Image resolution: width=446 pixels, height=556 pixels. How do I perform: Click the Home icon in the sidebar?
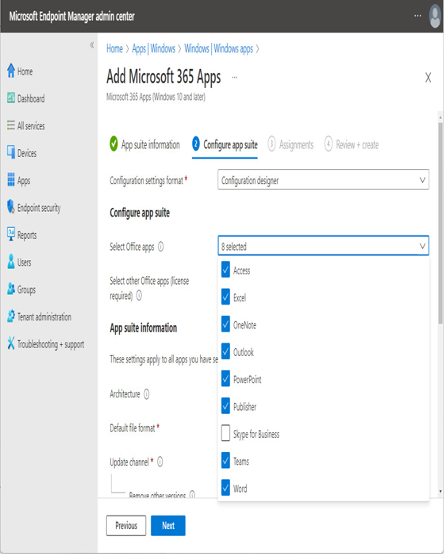(x=11, y=71)
